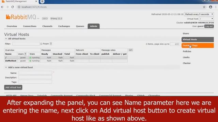Switch to the Channels tab
The width and height of the screenshot is (218, 122).
click(47, 26)
